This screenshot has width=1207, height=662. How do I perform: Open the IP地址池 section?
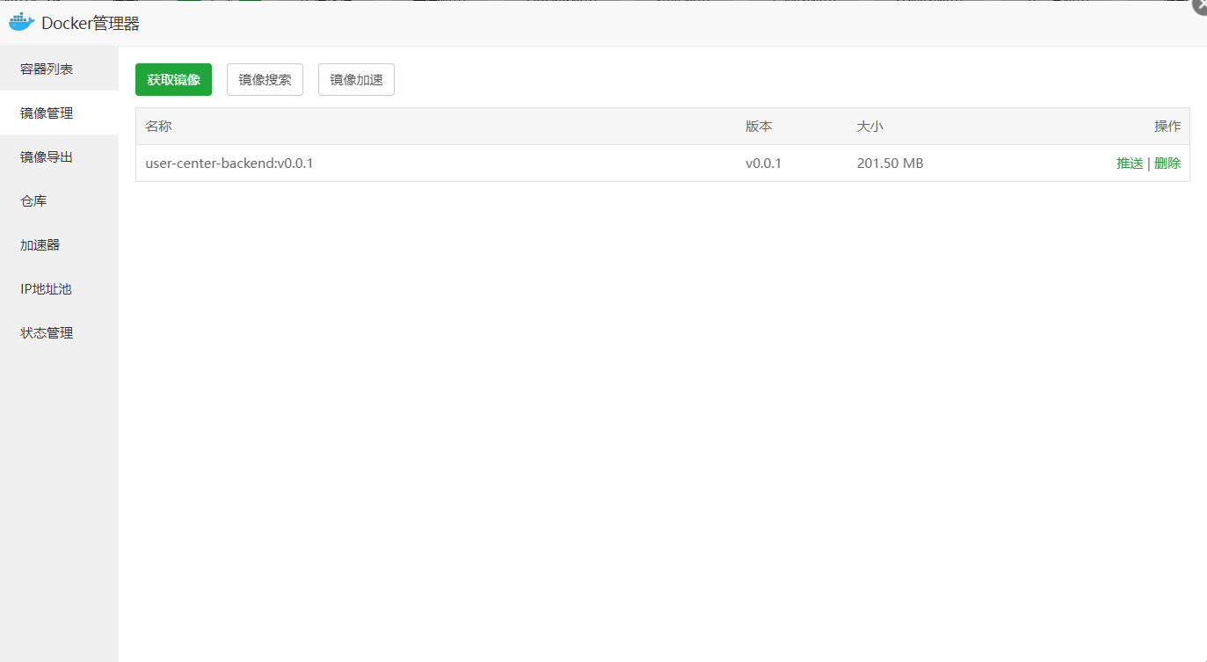[x=59, y=288]
